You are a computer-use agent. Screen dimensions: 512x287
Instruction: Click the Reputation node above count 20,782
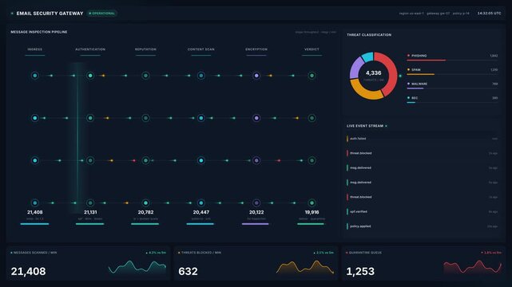tap(145, 202)
